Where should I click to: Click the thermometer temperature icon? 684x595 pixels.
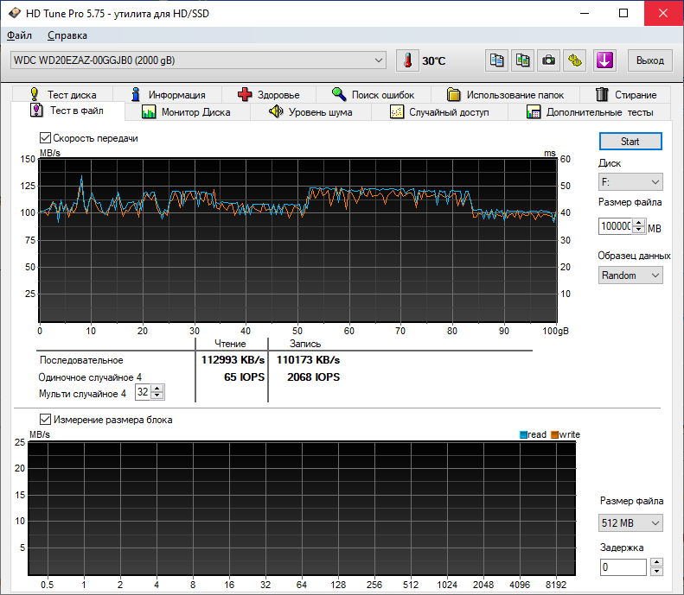point(407,60)
